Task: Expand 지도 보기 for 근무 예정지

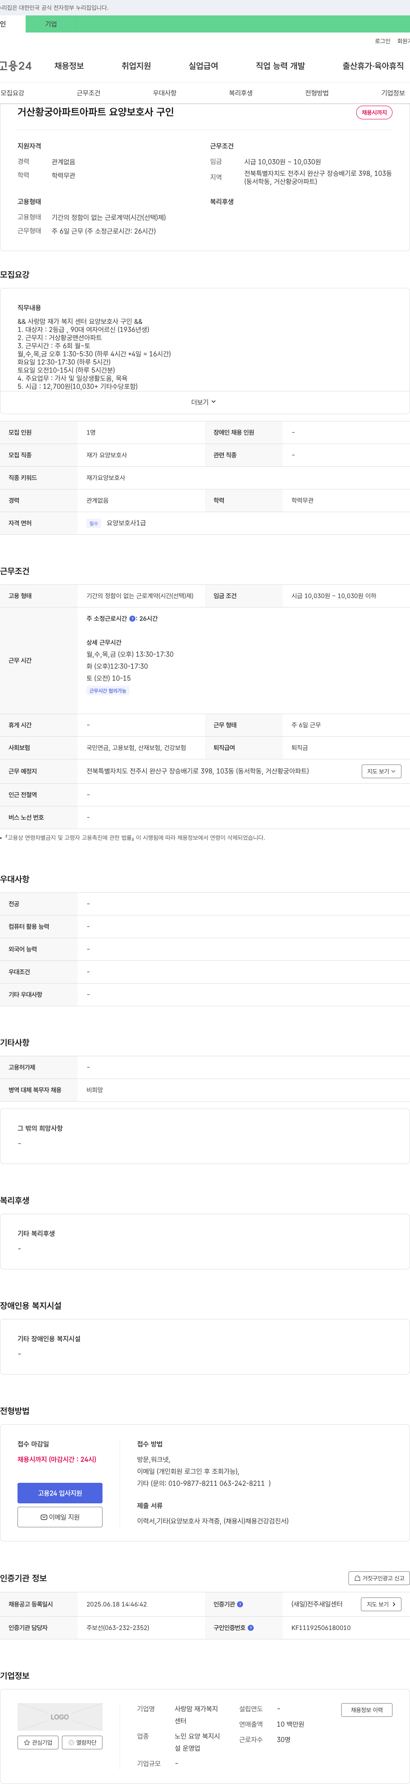Action: (x=381, y=771)
